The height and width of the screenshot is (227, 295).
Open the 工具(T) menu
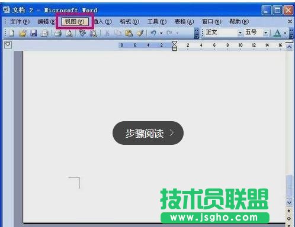[157, 21]
